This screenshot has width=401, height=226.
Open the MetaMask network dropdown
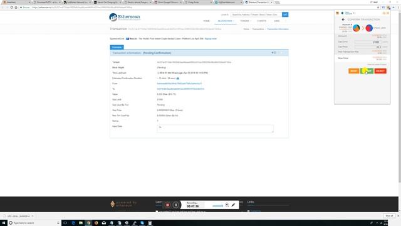tap(349, 13)
